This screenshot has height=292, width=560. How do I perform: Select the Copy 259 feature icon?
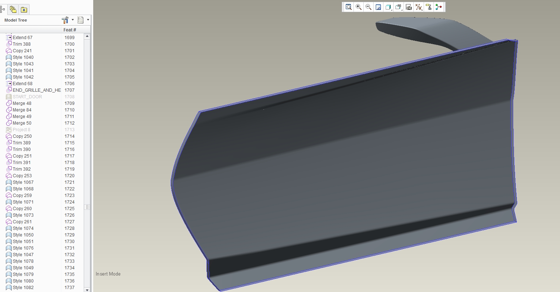pos(9,196)
